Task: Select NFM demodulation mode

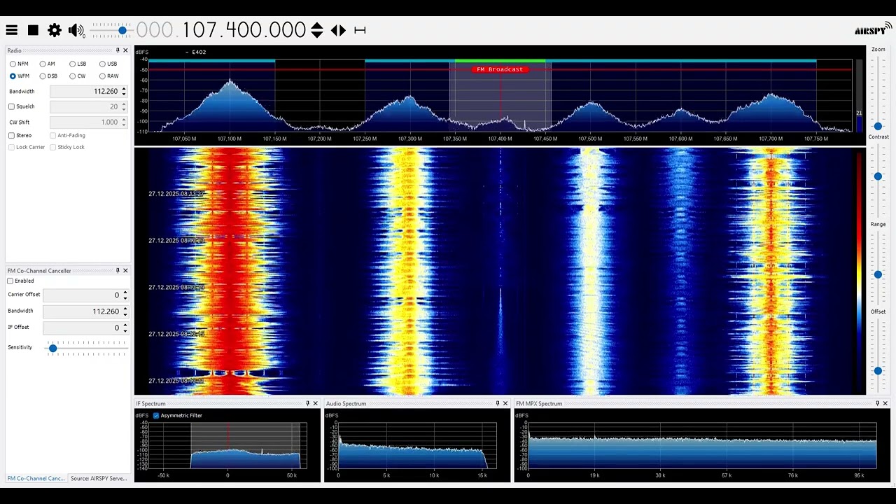Action: tap(19, 64)
